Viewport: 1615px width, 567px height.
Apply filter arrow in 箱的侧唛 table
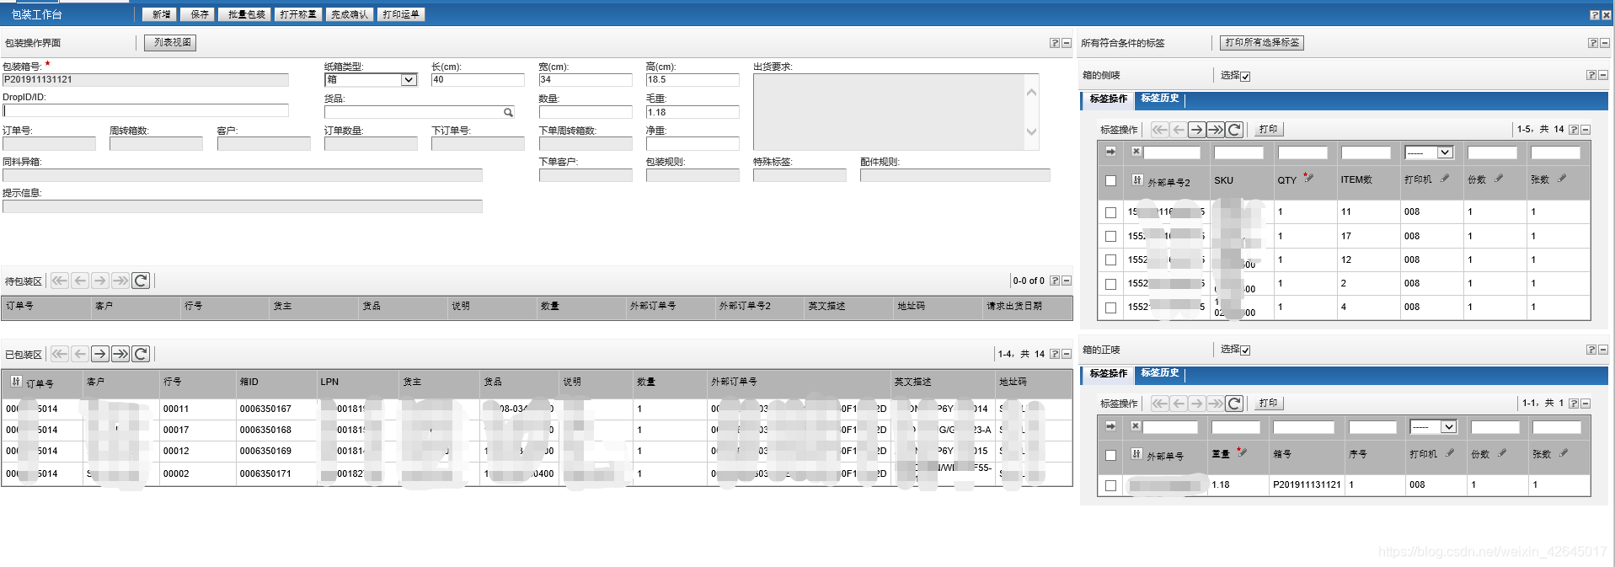point(1110,152)
